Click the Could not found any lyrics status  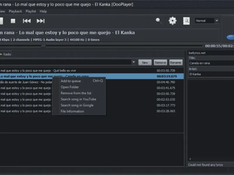click(206, 165)
